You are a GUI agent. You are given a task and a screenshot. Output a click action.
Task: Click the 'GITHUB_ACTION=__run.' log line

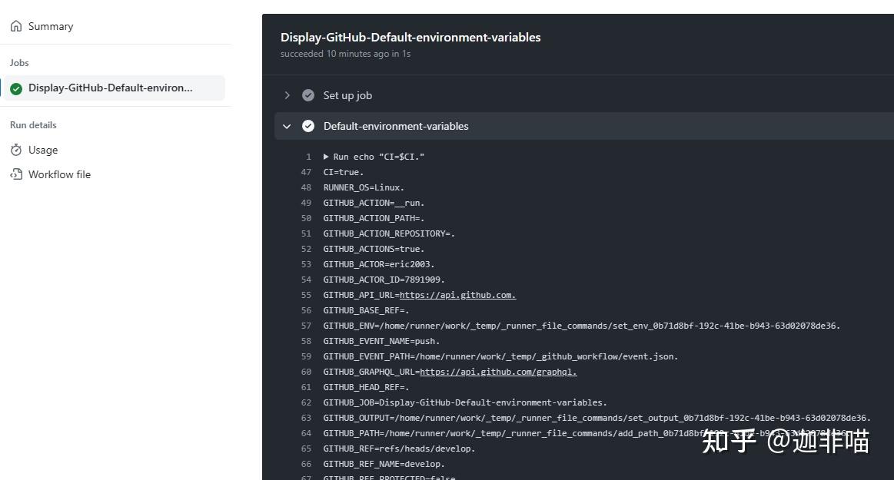click(x=374, y=203)
